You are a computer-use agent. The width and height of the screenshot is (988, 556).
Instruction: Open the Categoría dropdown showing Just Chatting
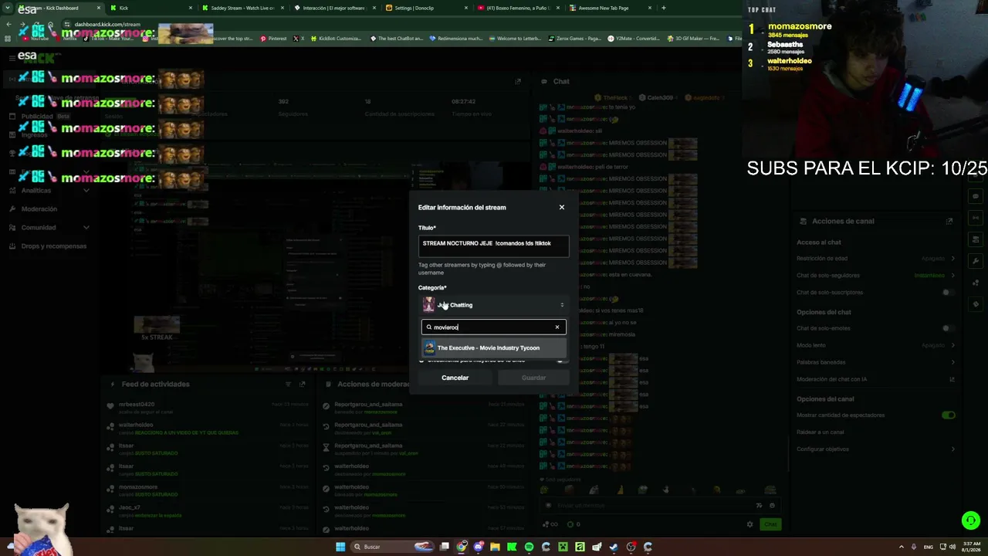(494, 305)
